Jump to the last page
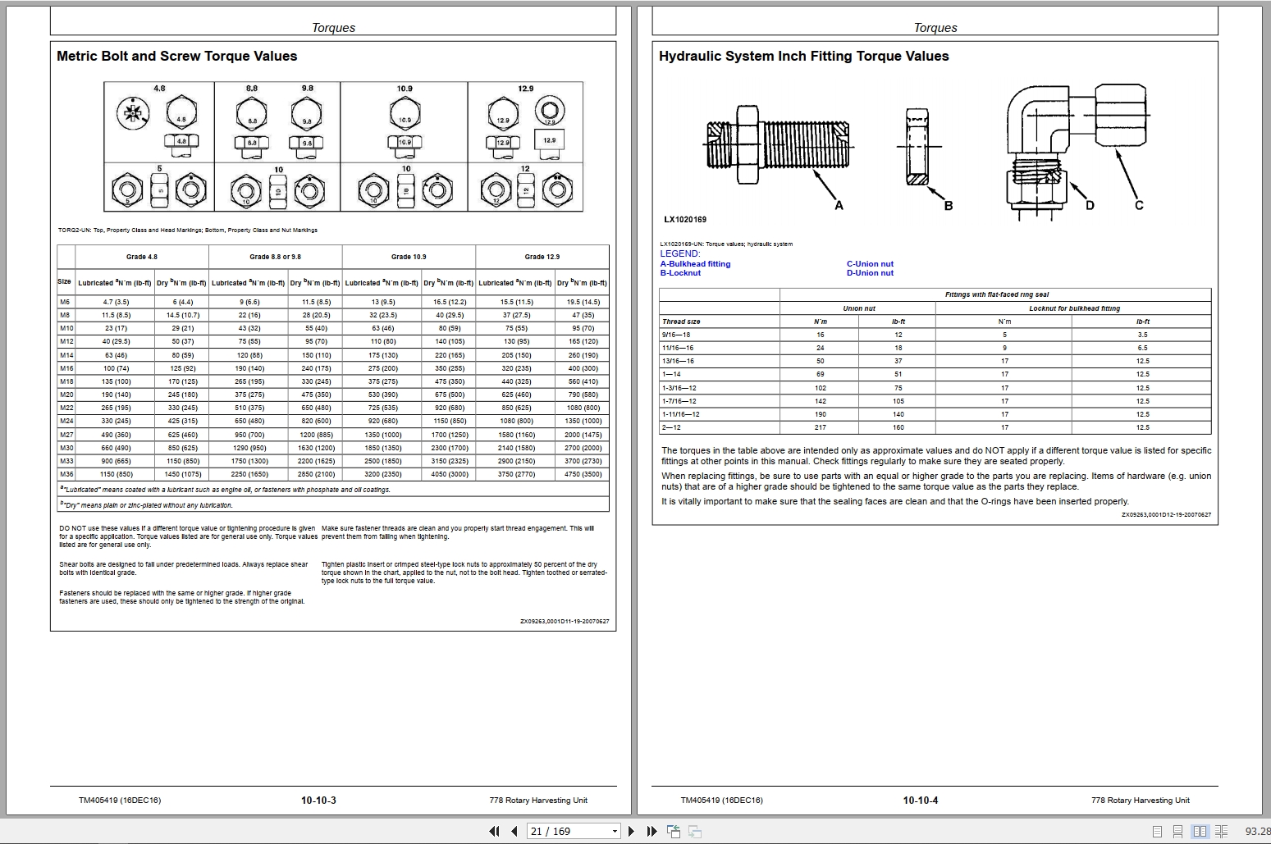The image size is (1271, 844). 652,831
